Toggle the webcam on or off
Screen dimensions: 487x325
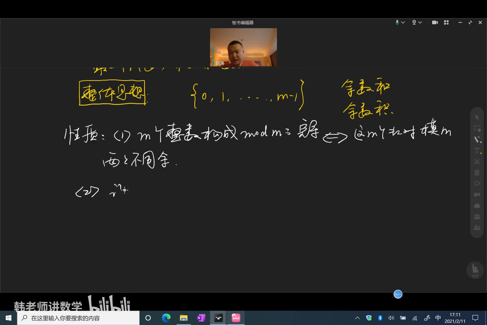(x=414, y=23)
